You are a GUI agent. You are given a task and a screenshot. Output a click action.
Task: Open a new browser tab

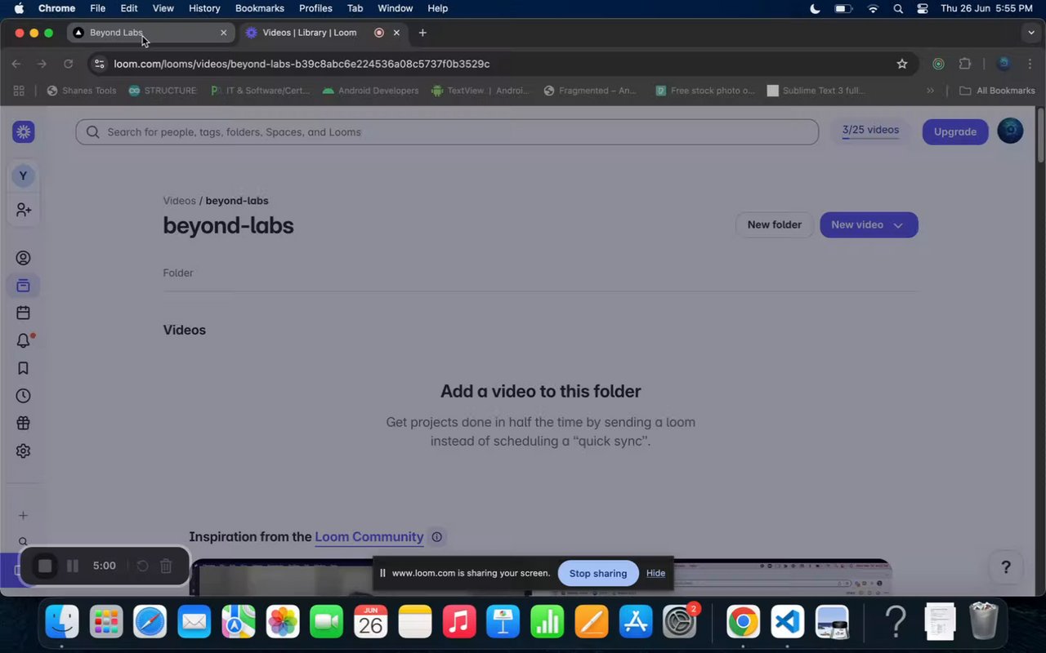click(422, 33)
